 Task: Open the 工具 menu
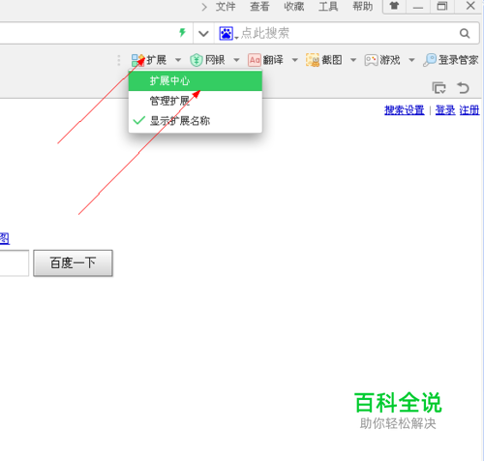(328, 7)
